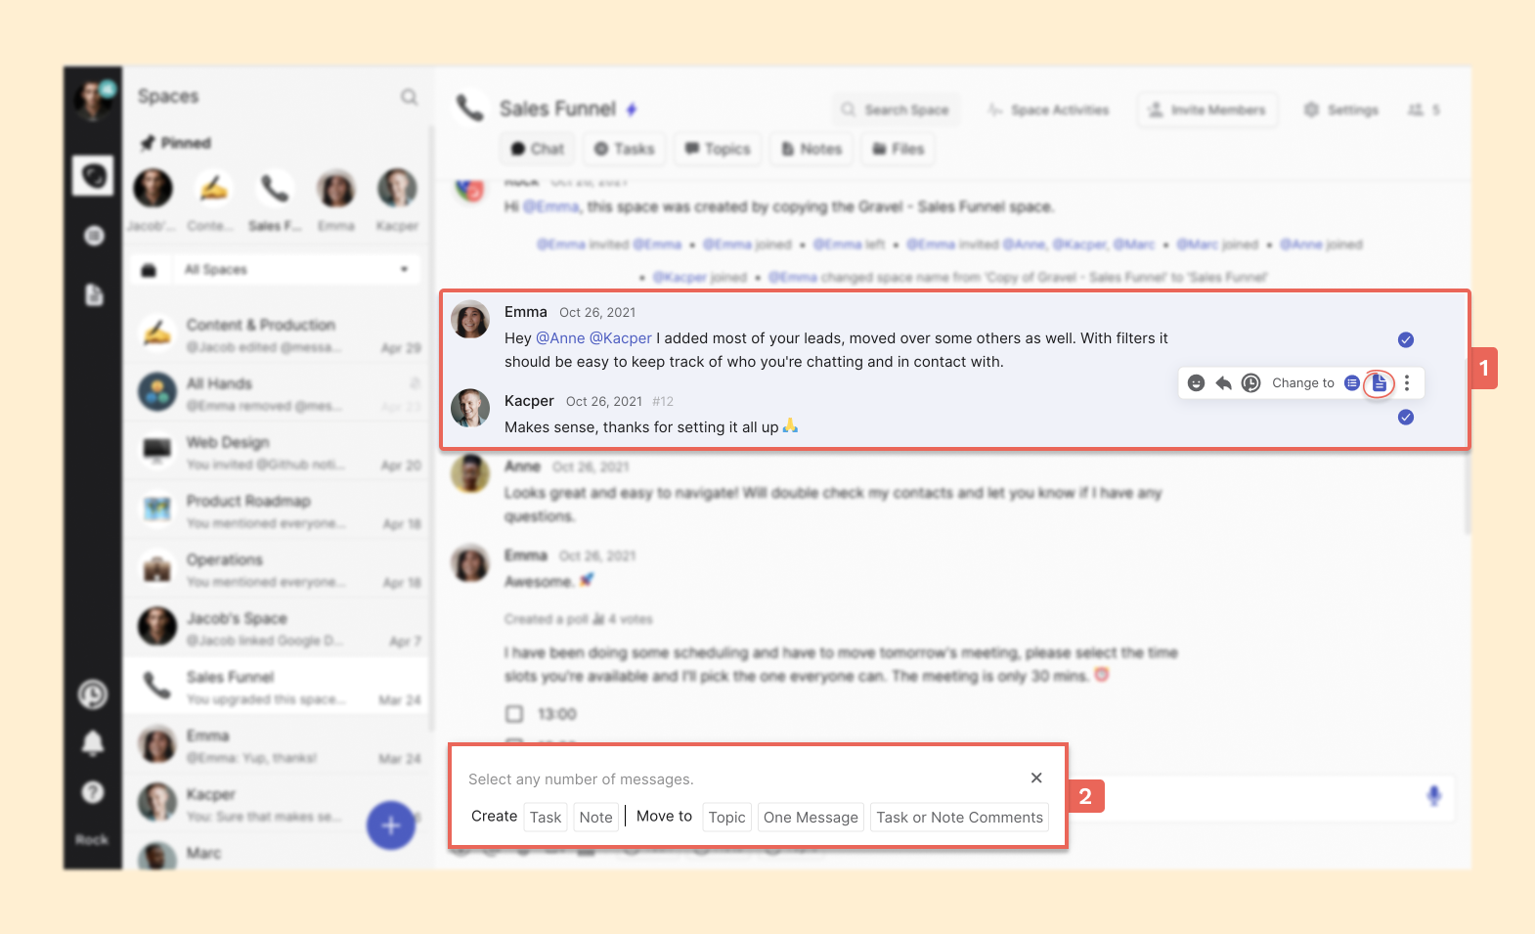Click the microphone icon in message input
This screenshot has height=934, width=1535.
point(1433,796)
